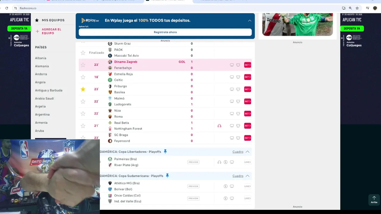Favorite the Niza vs Roma match star

click(83, 114)
